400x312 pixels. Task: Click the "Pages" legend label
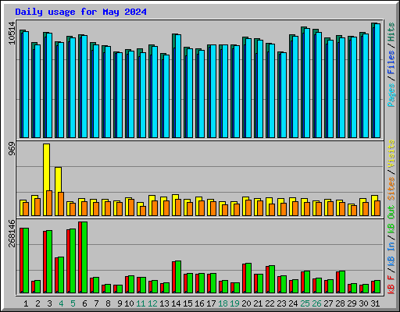391,95
